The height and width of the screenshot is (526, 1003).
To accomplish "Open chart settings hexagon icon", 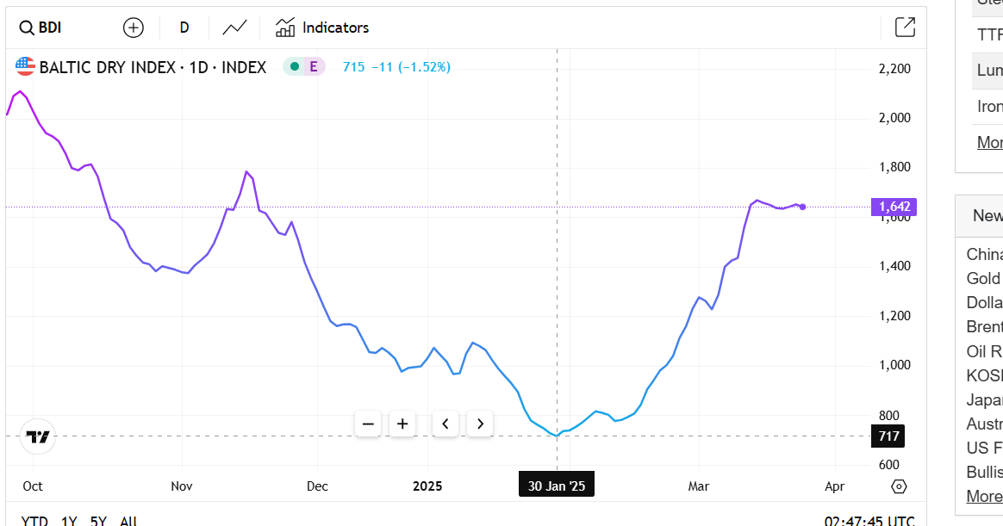I will (x=899, y=486).
